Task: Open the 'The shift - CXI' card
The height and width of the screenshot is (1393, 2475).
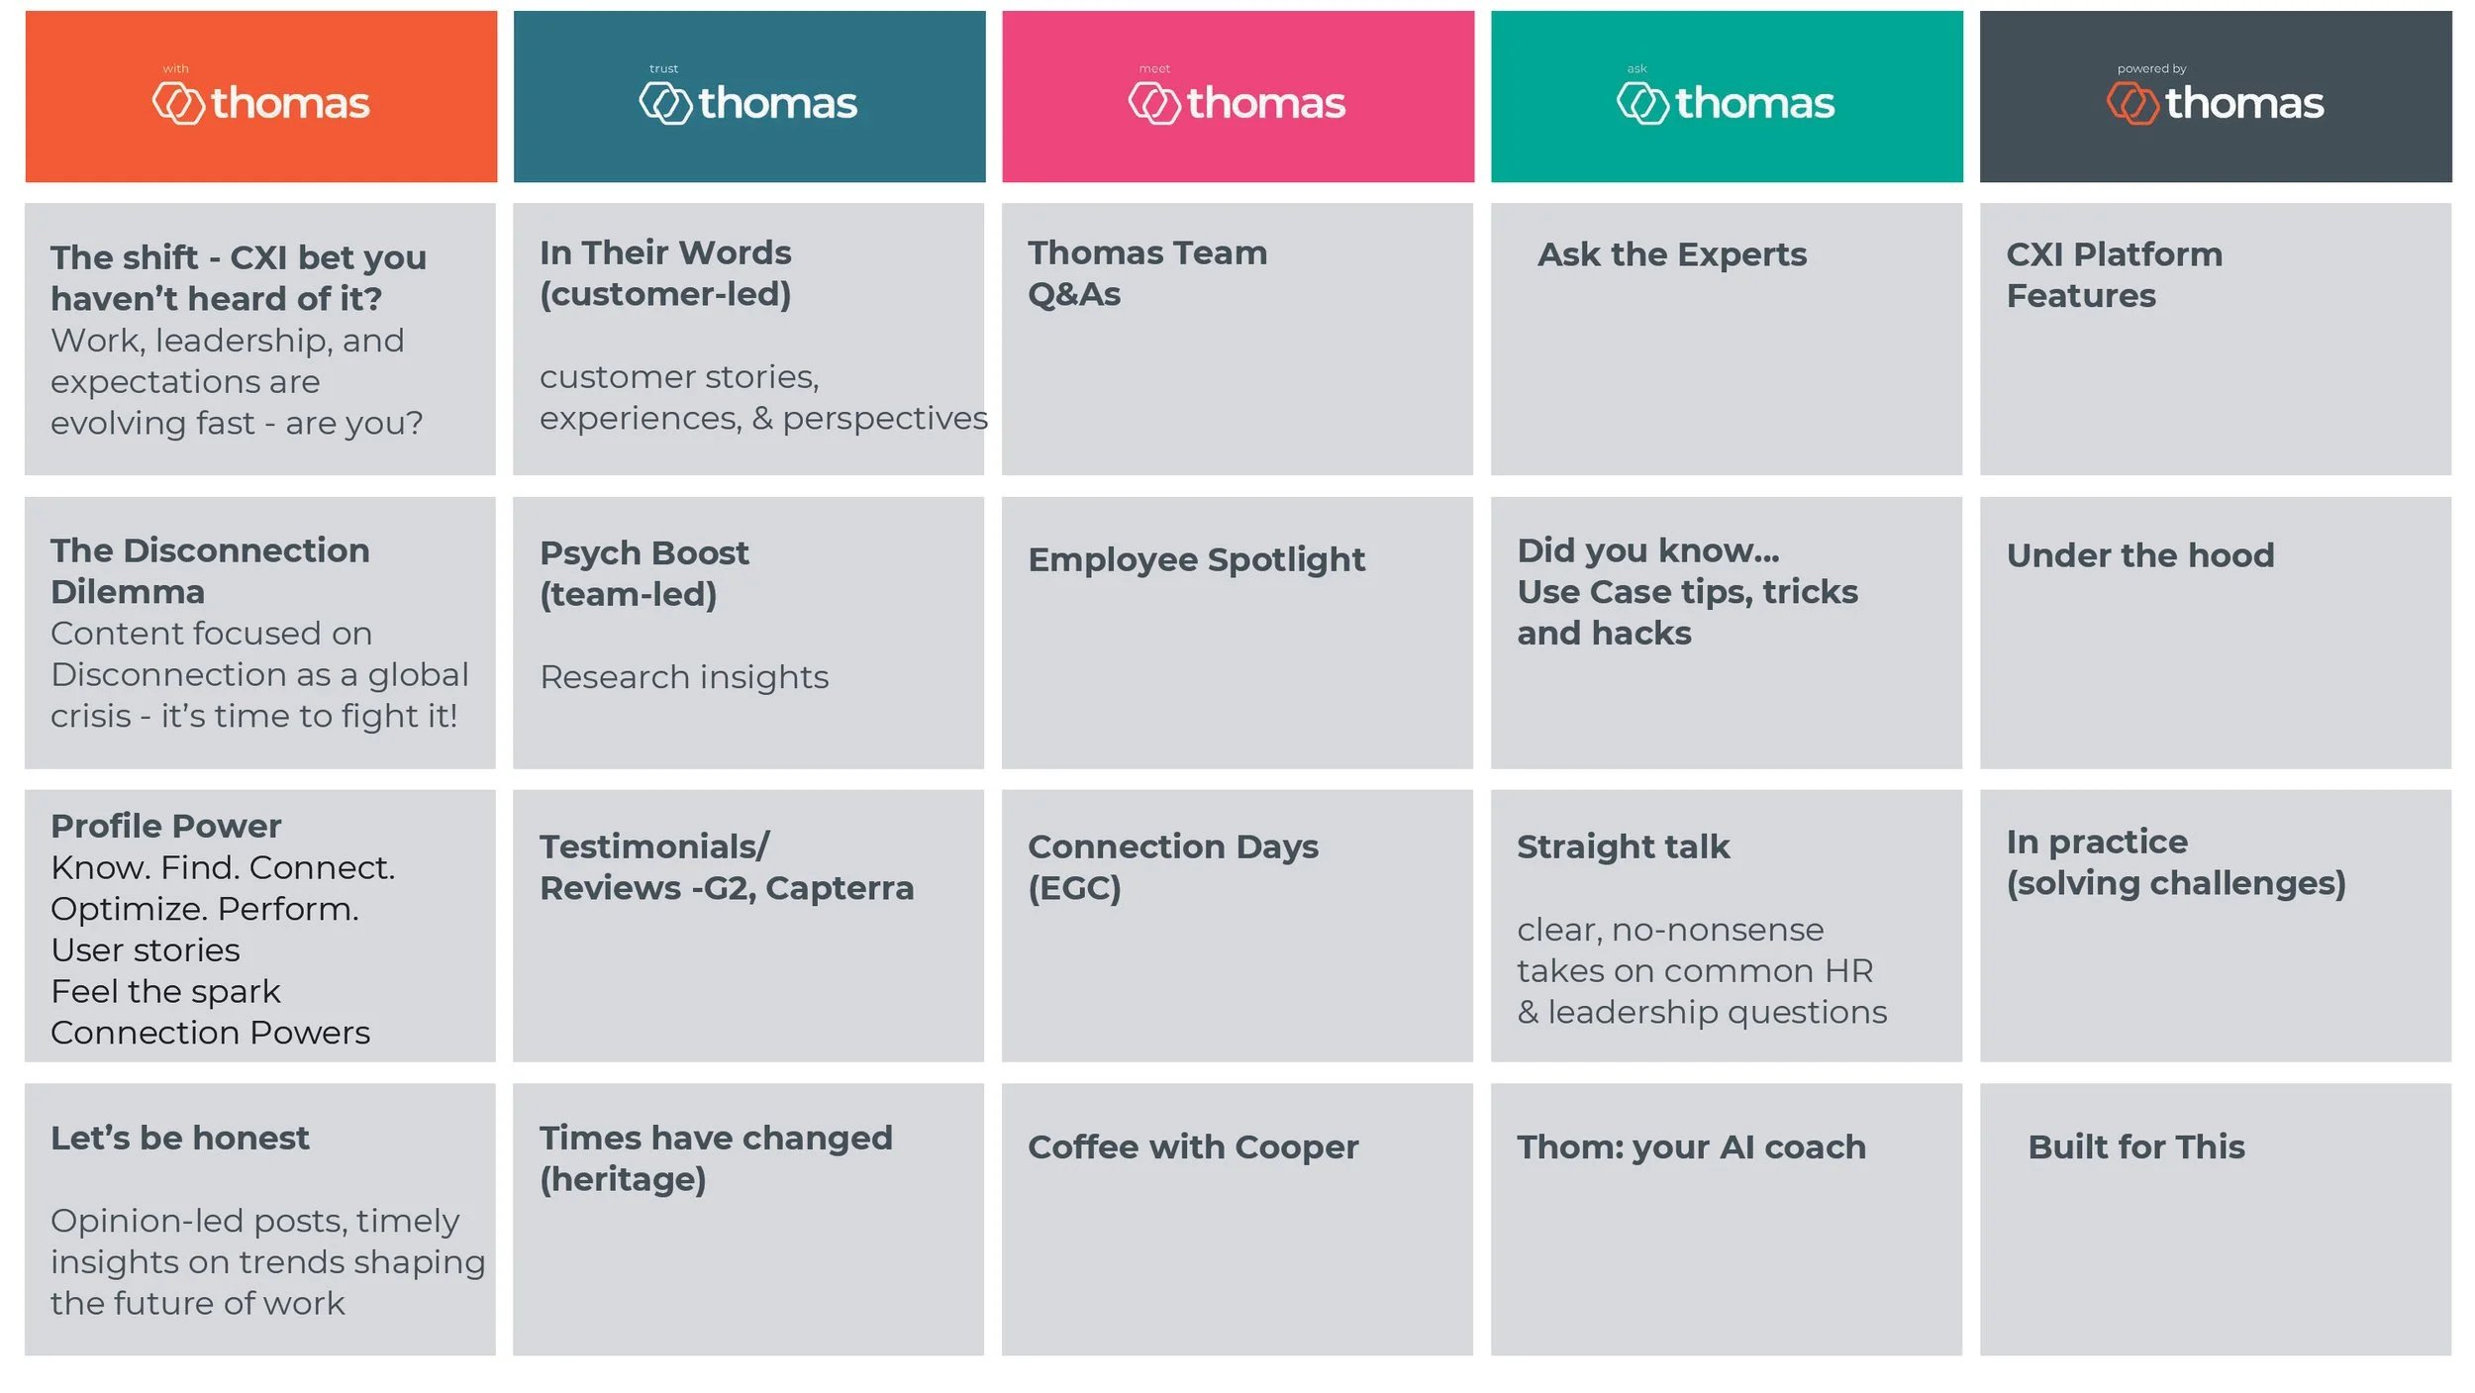Action: (x=260, y=339)
